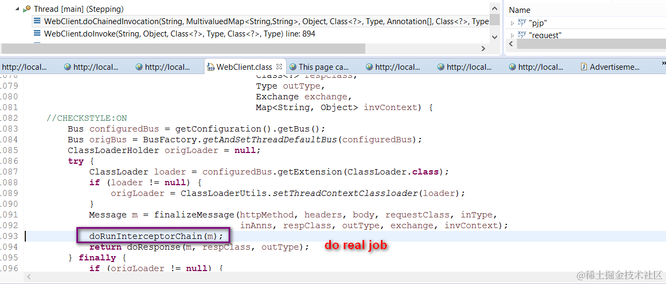This screenshot has height=284, width=666.
Task: Click stack frame icon of doChainedInvocation
Action: [x=37, y=21]
